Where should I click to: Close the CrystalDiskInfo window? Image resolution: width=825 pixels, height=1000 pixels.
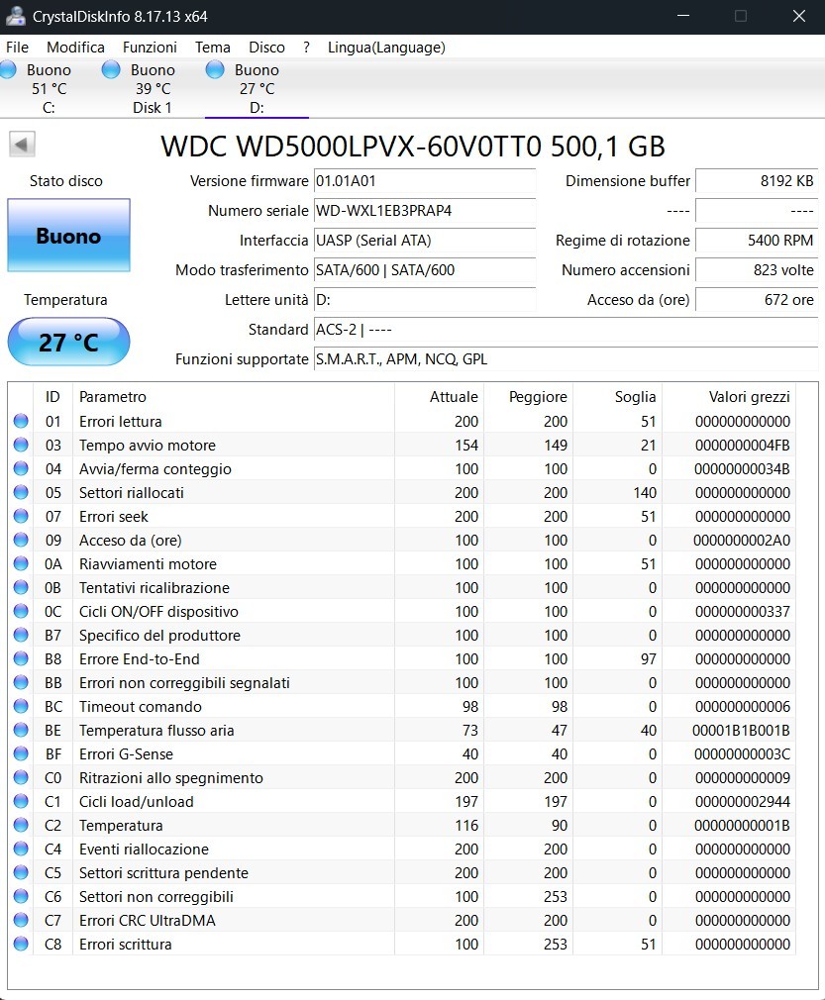coord(799,16)
